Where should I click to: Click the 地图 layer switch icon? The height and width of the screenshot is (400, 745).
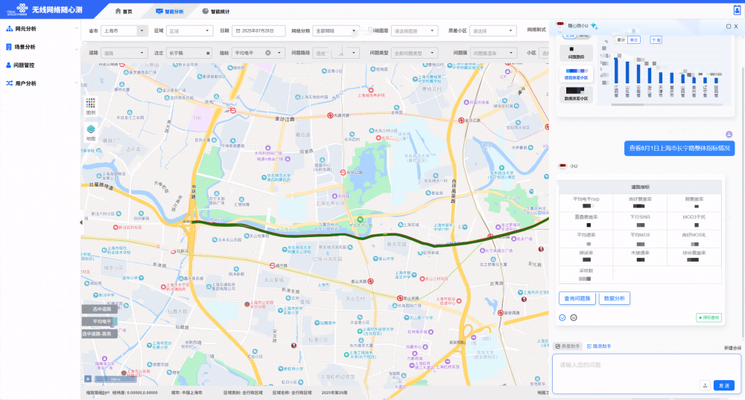(91, 132)
